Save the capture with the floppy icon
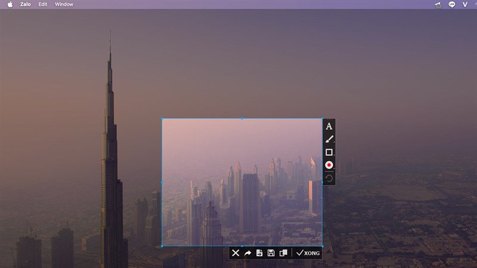The height and width of the screenshot is (268, 477). click(x=271, y=253)
